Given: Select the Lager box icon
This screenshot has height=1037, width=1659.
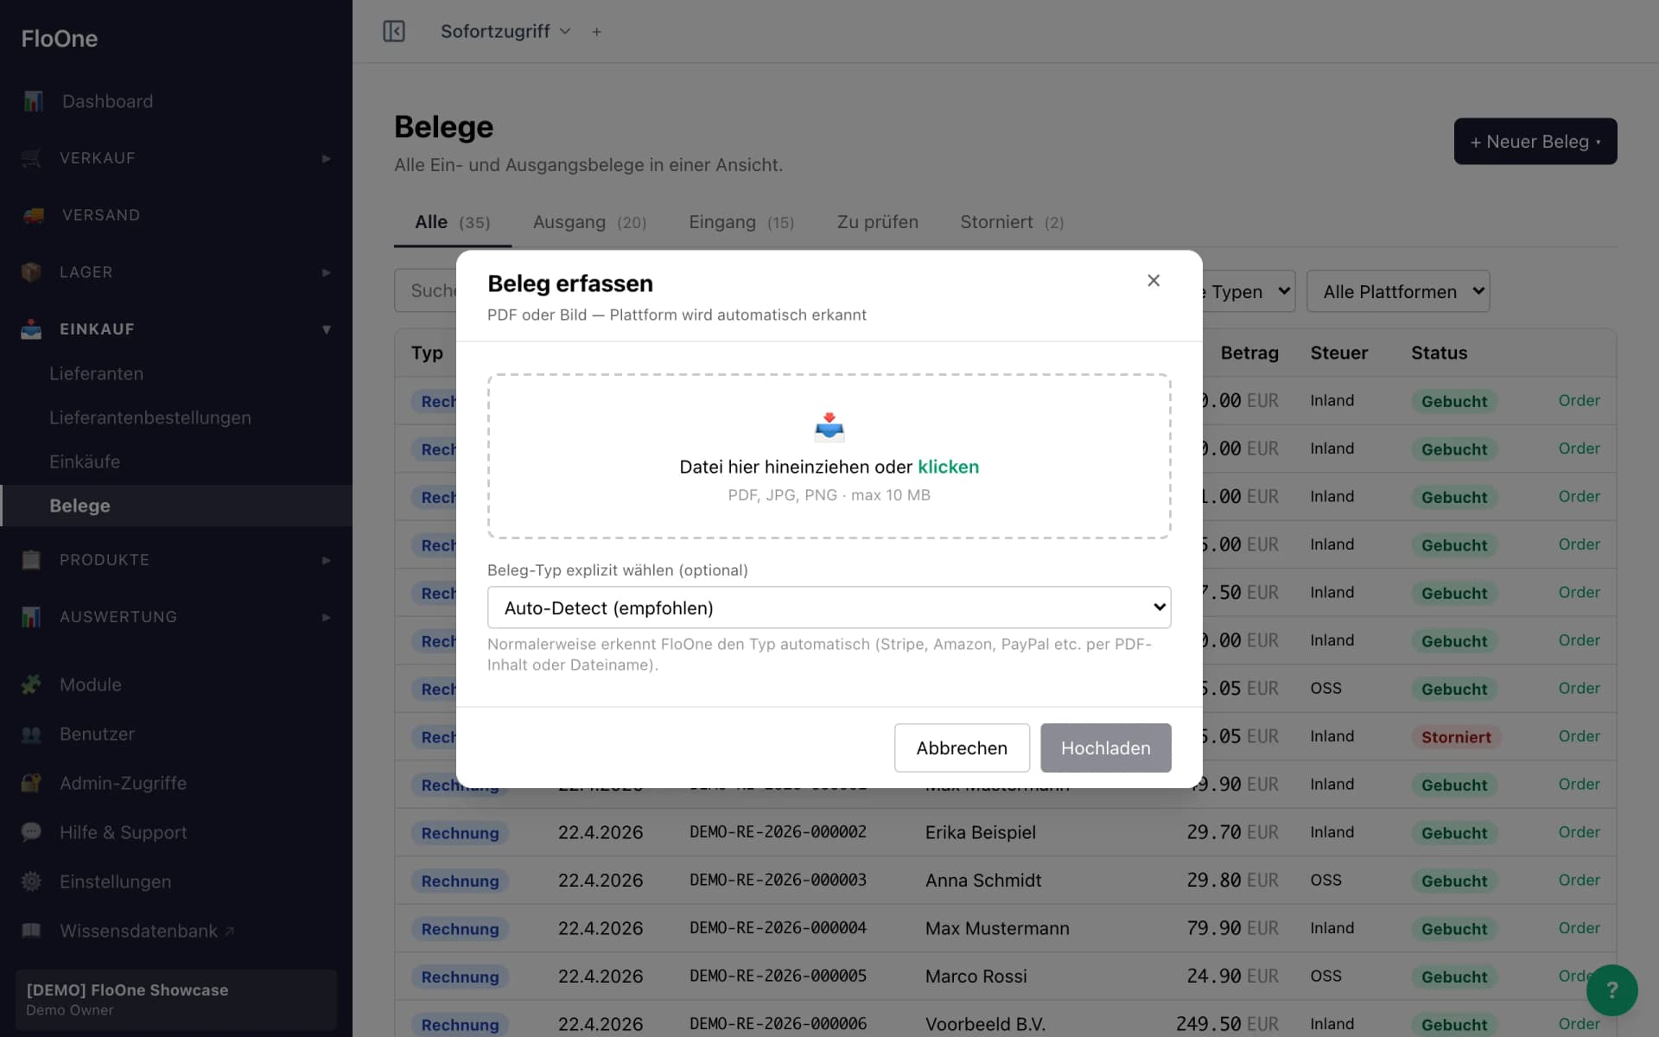Looking at the screenshot, I should tap(31, 272).
